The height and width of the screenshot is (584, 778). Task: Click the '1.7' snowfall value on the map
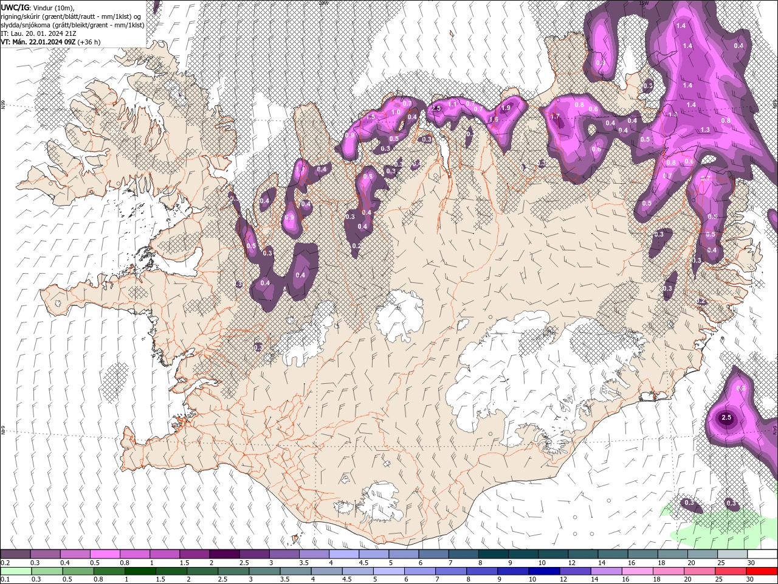click(555, 116)
